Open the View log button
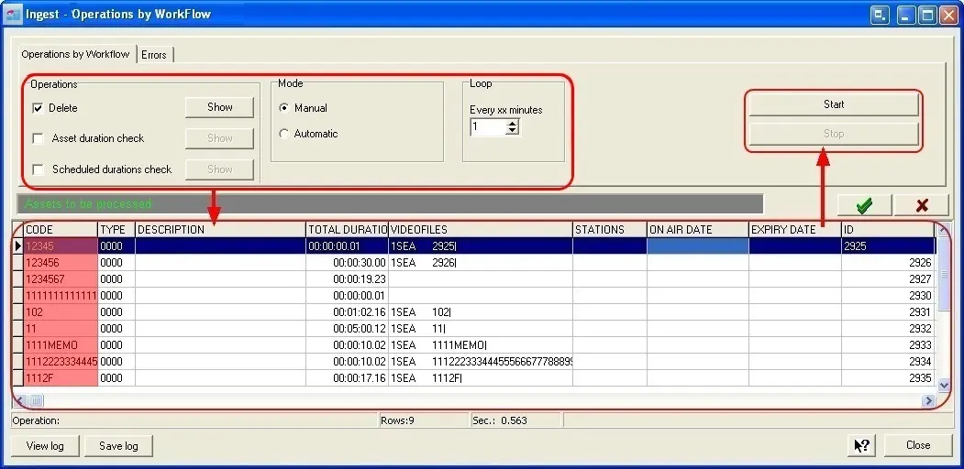The image size is (964, 469). [45, 446]
